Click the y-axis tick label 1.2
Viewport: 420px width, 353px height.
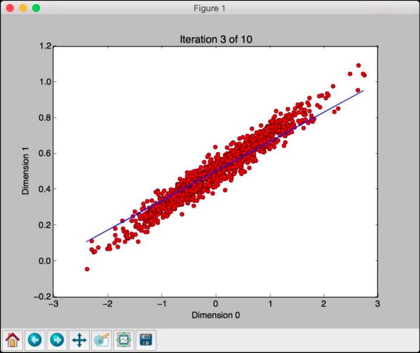[46, 46]
